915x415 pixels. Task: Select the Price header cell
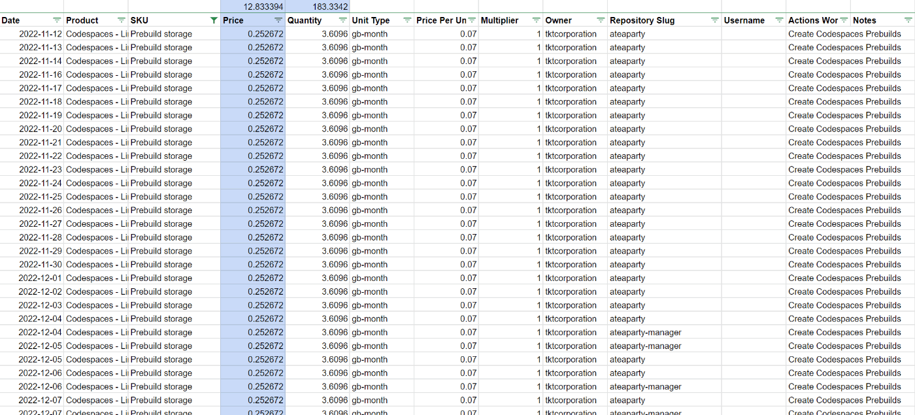pos(253,20)
